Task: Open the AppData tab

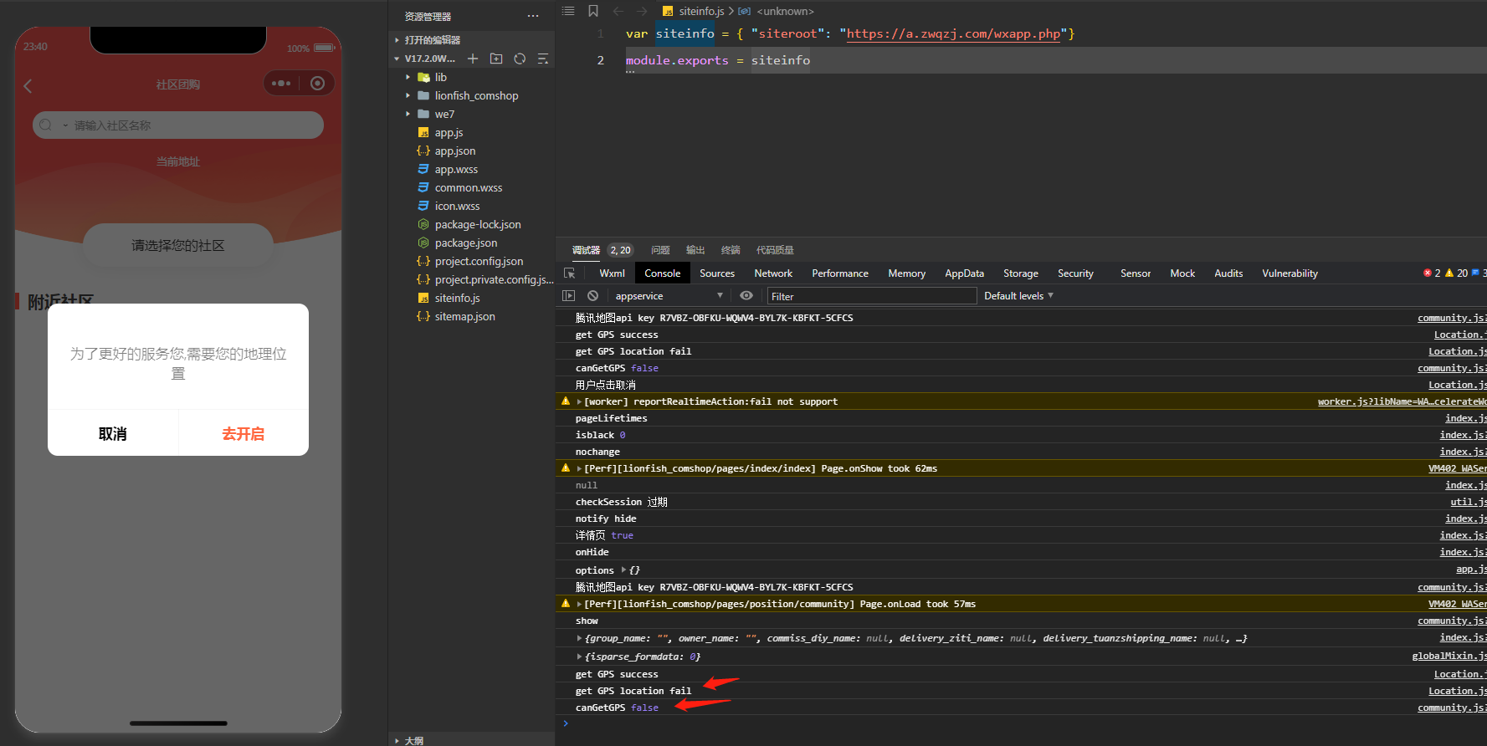Action: (964, 273)
